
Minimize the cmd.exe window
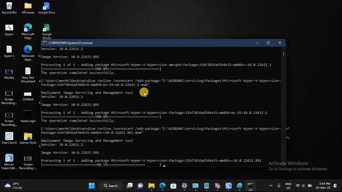click(257, 43)
